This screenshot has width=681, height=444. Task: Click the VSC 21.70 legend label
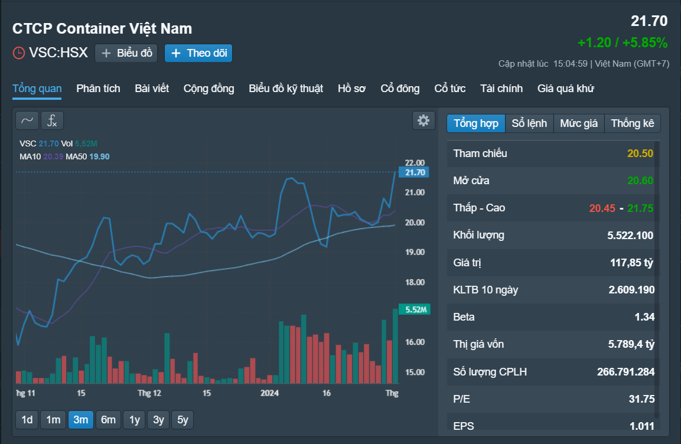pos(38,143)
